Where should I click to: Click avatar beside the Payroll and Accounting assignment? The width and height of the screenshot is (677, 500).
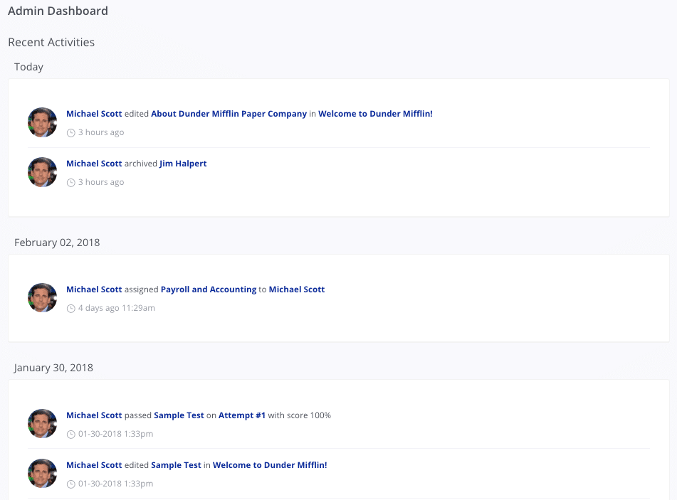click(42, 298)
